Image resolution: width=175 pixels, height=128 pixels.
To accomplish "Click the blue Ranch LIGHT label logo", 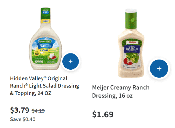I will (45, 46).
